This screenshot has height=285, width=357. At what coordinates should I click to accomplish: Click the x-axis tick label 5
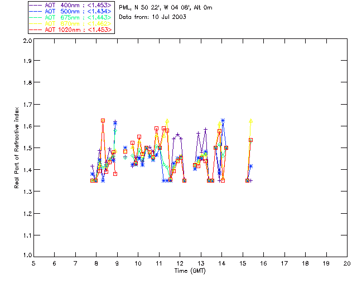pos(33,263)
